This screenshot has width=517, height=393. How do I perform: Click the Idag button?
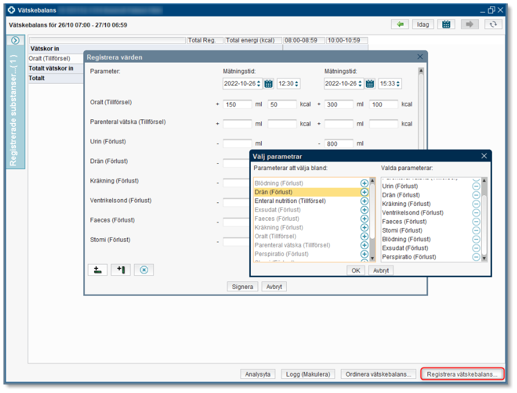[423, 24]
